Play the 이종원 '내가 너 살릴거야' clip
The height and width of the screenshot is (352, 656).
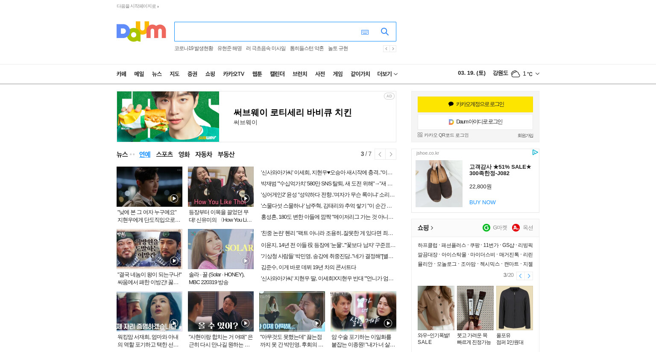click(x=363, y=311)
